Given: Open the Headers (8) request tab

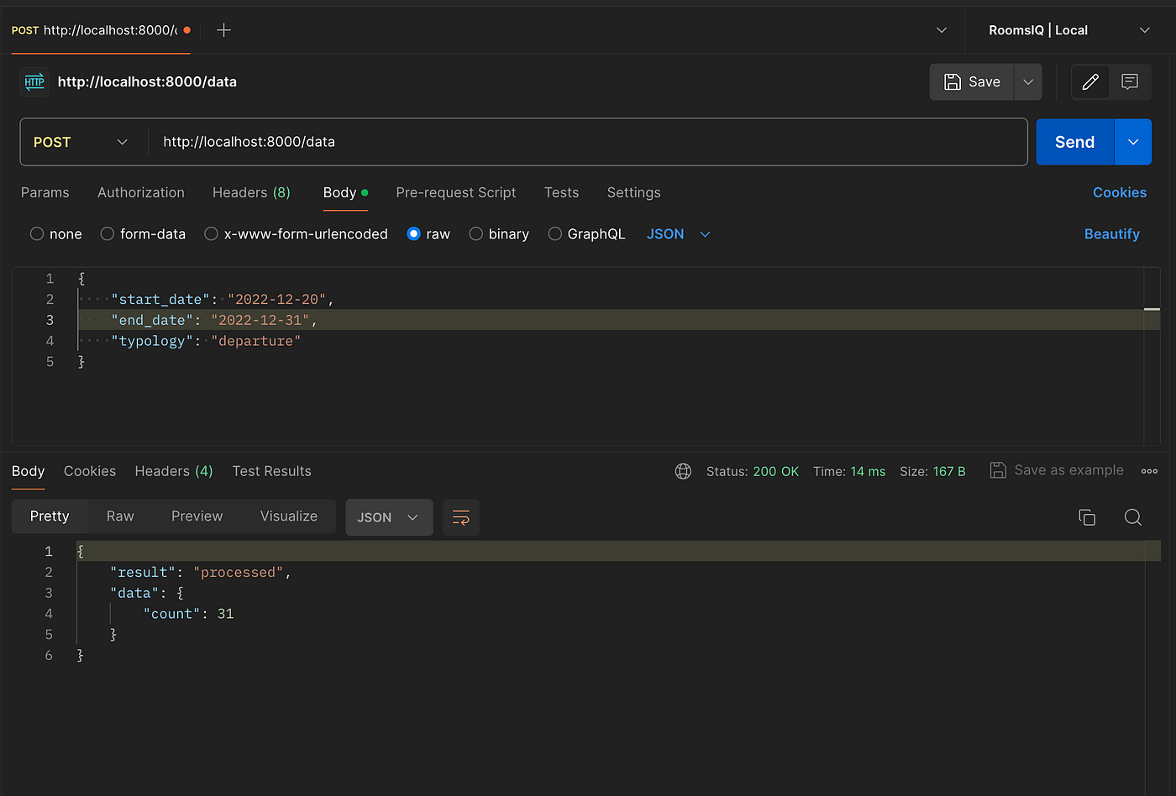Looking at the screenshot, I should pos(251,192).
